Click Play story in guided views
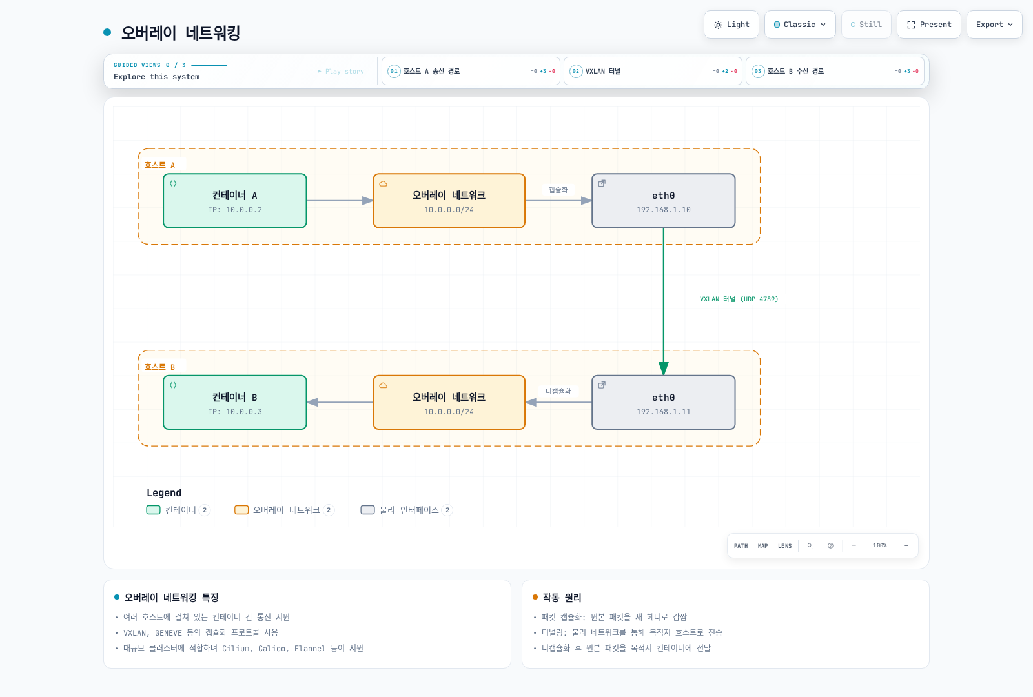 pos(341,72)
